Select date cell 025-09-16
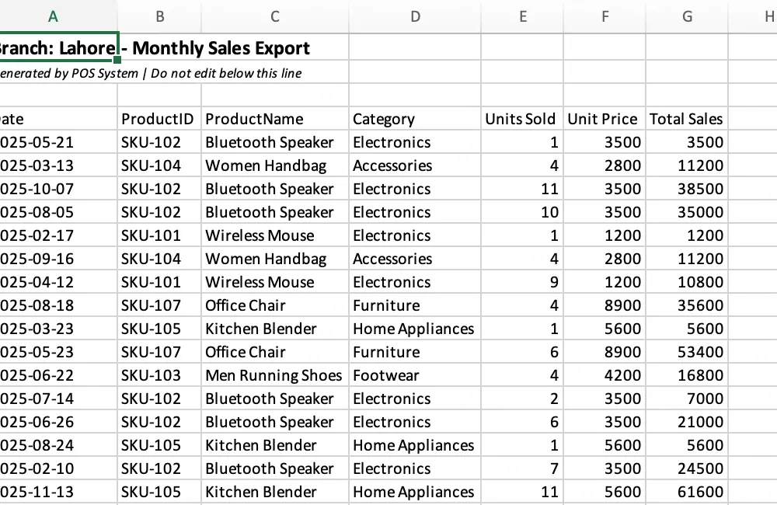Image resolution: width=777 pixels, height=505 pixels. 58,259
